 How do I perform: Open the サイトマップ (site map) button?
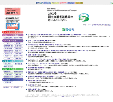(55, 3)
